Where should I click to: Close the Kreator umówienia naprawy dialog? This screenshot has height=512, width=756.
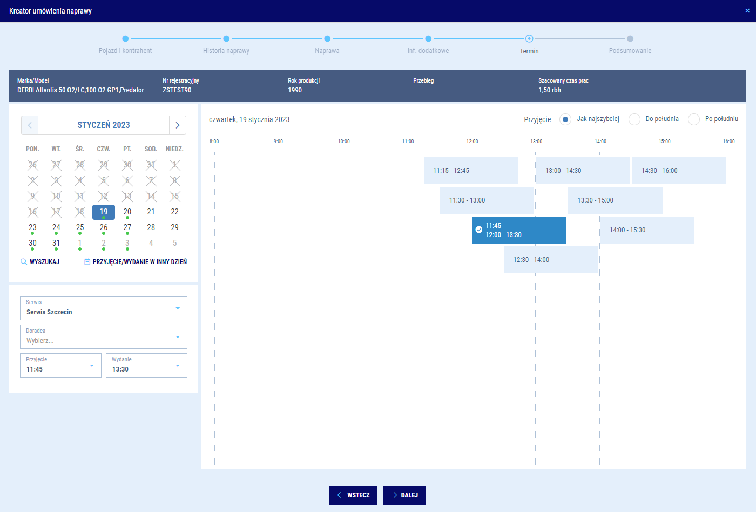747,11
